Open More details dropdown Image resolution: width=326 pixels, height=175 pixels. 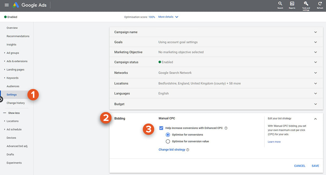(x=168, y=17)
